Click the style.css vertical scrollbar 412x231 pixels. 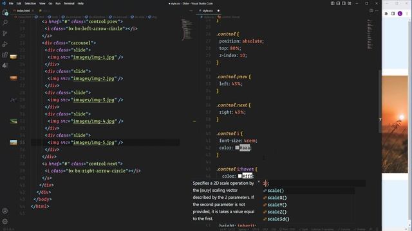coord(380,101)
